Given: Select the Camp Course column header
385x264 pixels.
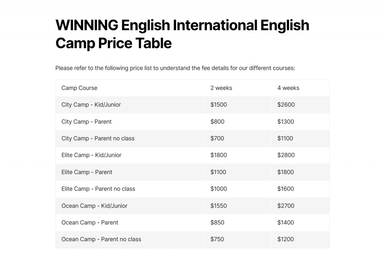Looking at the screenshot, I should [x=79, y=88].
